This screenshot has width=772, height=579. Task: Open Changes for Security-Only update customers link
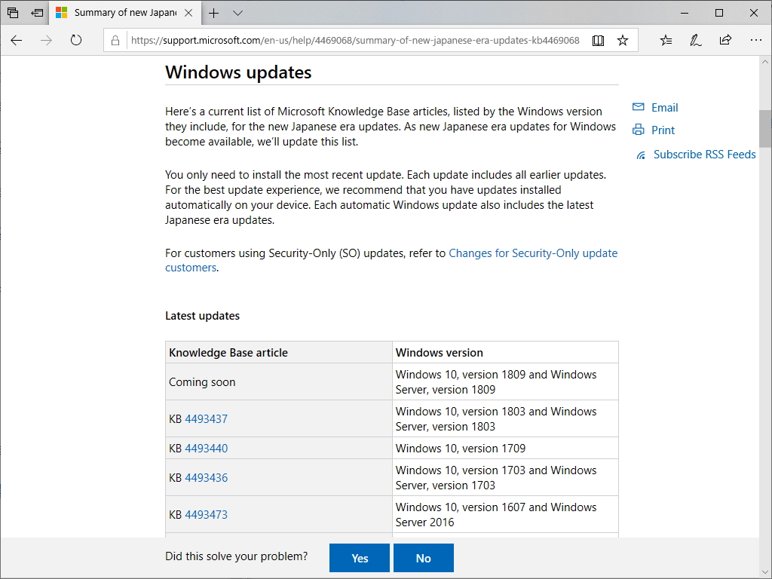(x=533, y=253)
